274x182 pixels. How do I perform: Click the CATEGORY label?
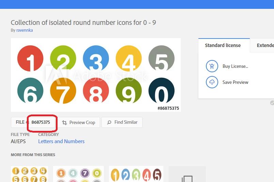click(48, 135)
